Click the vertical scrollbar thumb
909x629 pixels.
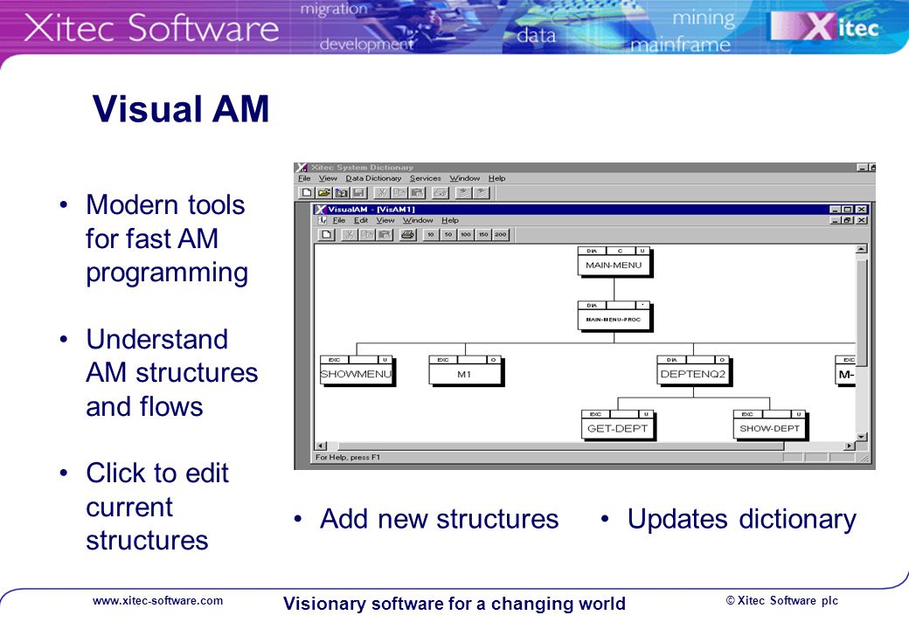tap(862, 313)
